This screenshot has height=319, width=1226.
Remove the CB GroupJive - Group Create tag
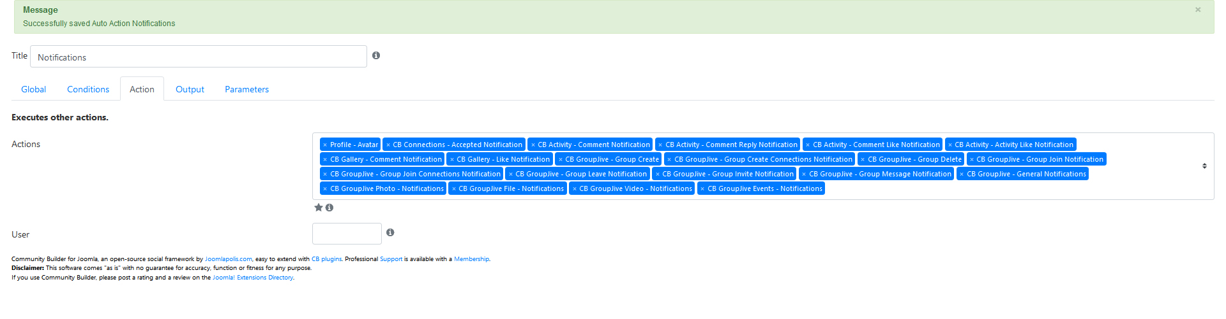560,160
